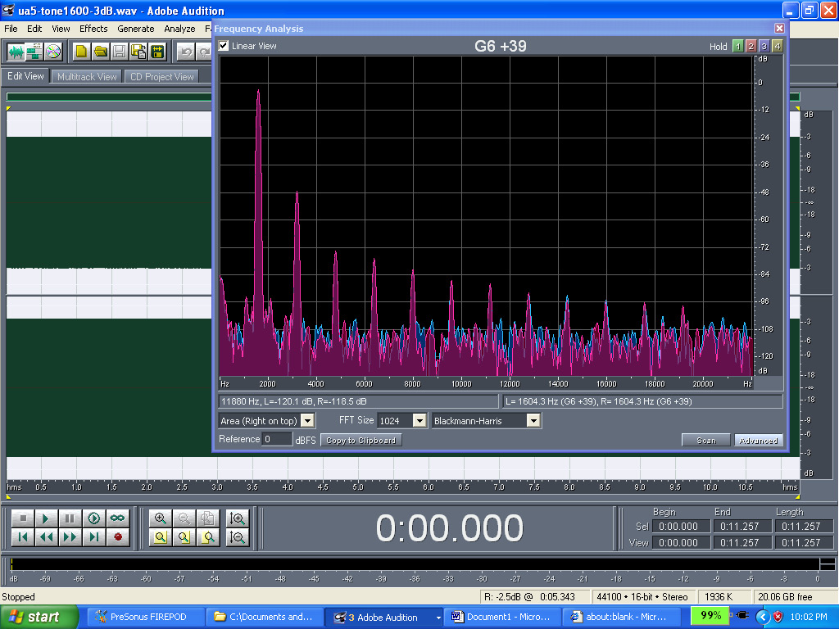Click the Open File folder icon
The height and width of the screenshot is (629, 839).
pos(100,52)
